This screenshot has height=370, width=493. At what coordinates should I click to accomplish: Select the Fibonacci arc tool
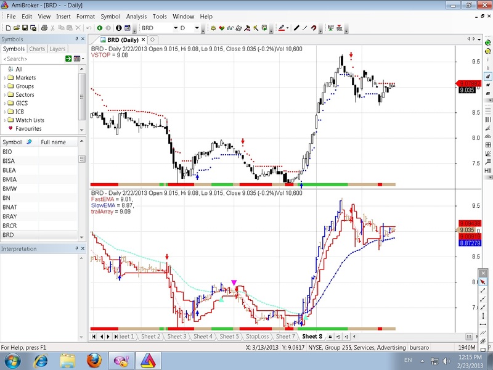coord(487,136)
